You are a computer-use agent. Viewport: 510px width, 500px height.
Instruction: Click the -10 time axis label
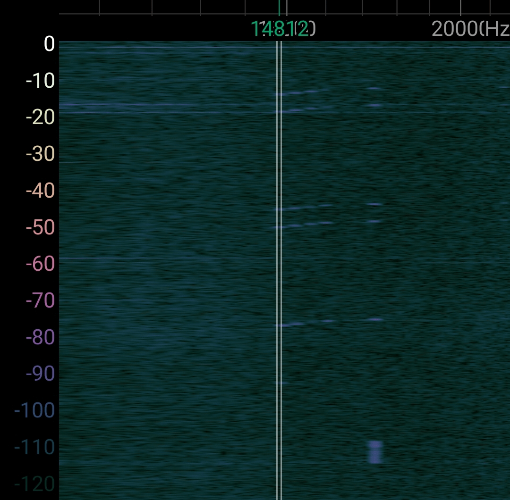coord(40,80)
